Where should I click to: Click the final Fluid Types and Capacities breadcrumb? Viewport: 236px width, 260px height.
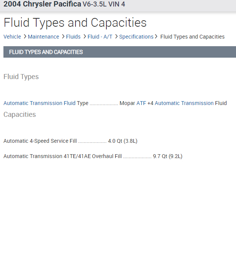coord(192,37)
